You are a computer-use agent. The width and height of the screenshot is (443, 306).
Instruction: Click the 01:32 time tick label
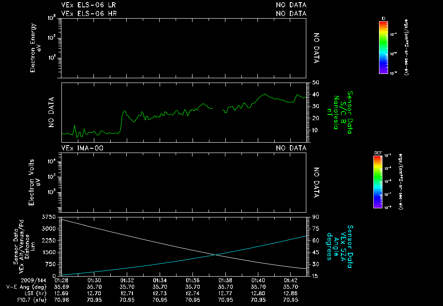(127, 280)
